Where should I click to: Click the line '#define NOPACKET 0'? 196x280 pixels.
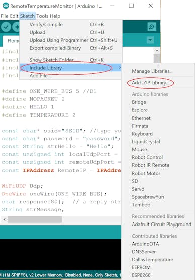point(33,99)
